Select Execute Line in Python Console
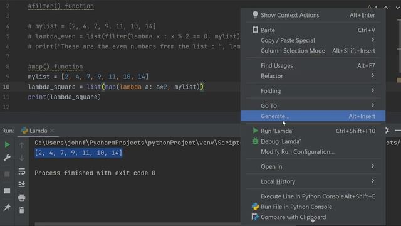Image resolution: width=401 pixels, height=226 pixels. coord(313,196)
